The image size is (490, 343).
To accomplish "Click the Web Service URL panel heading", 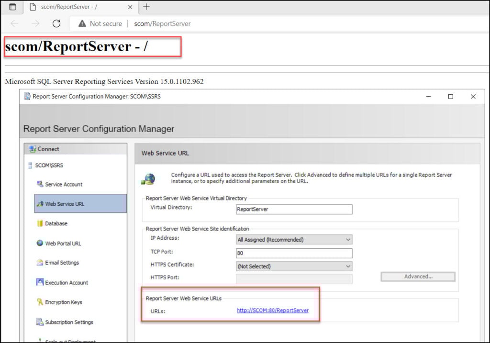I will pyautogui.click(x=165, y=153).
